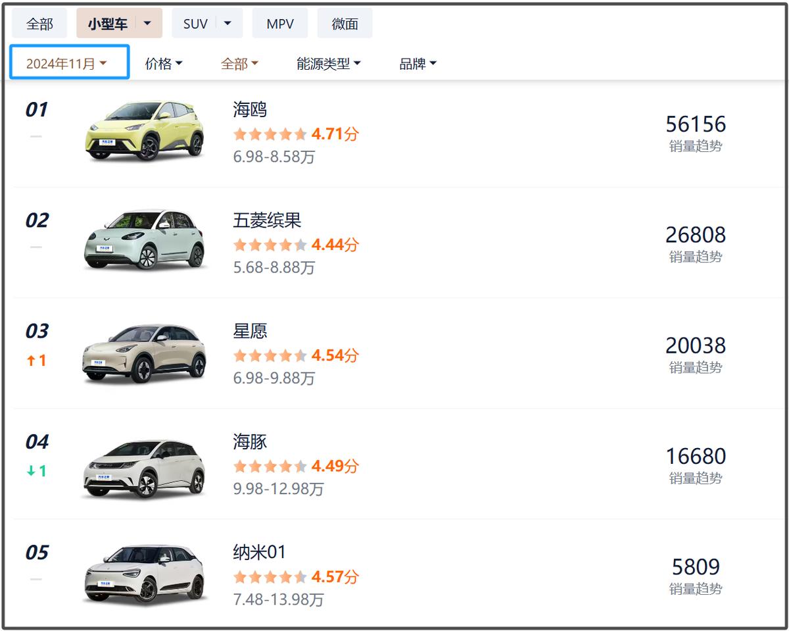789x631 pixels.
Task: View 销量趋势 for 海鸥
Action: 696,146
